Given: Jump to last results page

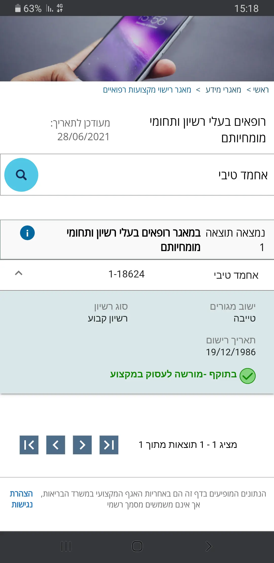Looking at the screenshot, I should pyautogui.click(x=109, y=445).
